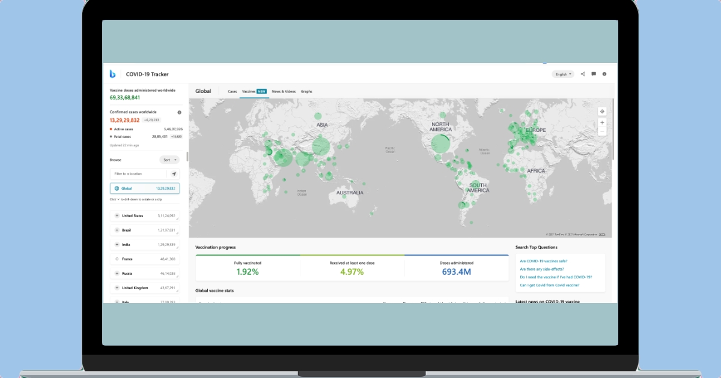Open 'Are there any side-effects?' link
This screenshot has width=721, height=378.
tap(542, 269)
